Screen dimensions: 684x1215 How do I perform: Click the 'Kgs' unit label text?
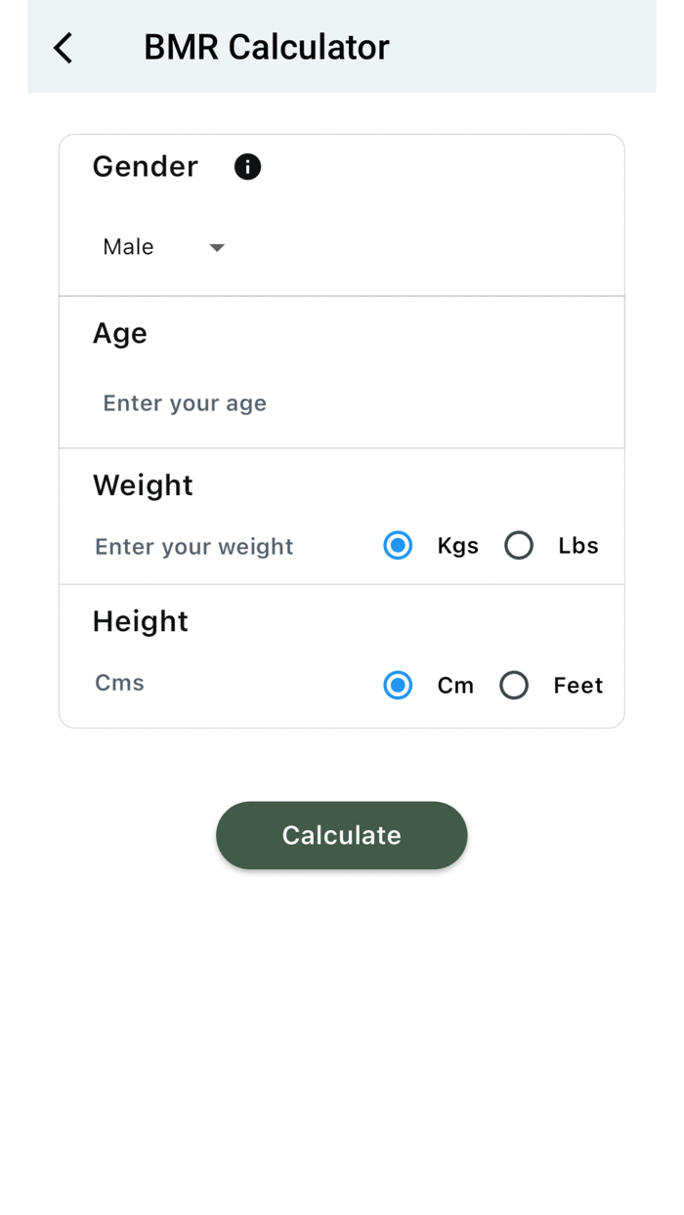(458, 546)
